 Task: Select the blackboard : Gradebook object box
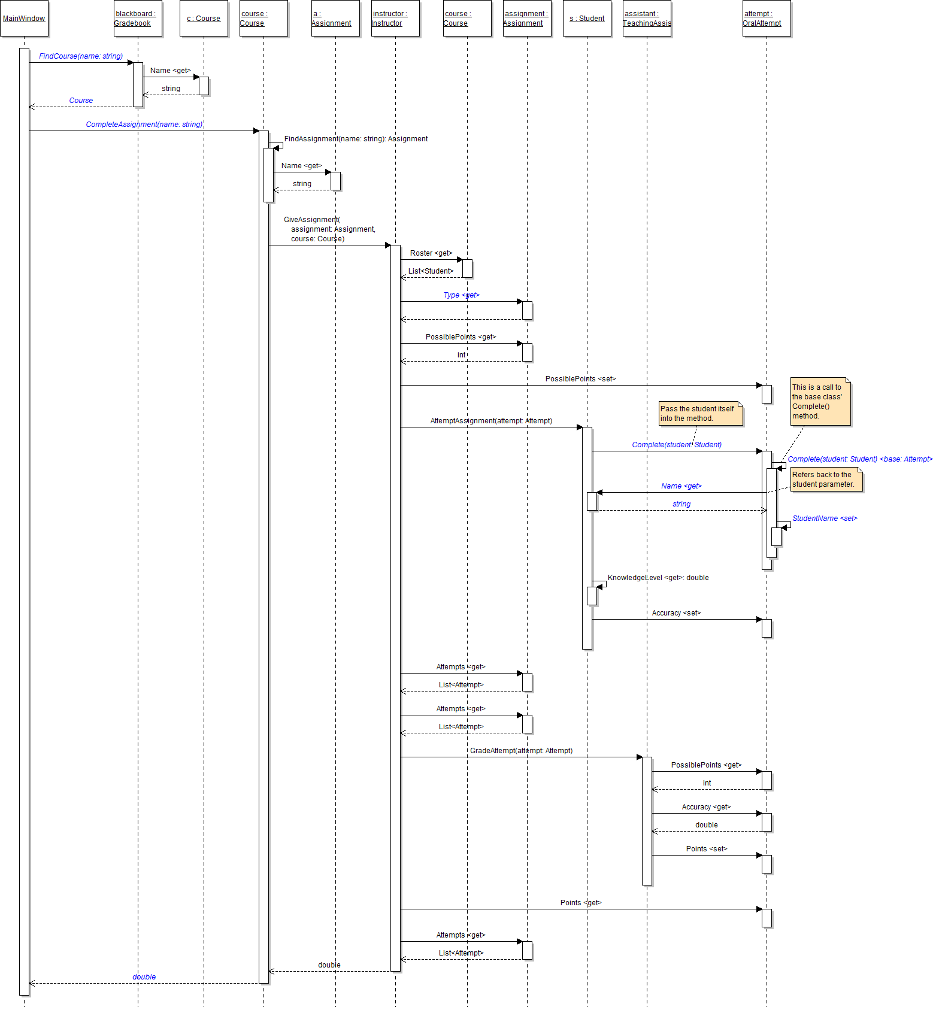(x=138, y=19)
